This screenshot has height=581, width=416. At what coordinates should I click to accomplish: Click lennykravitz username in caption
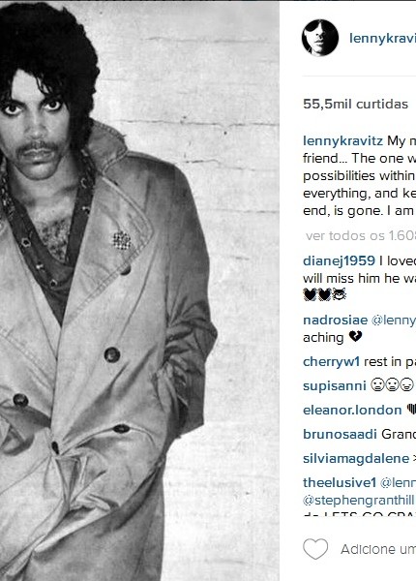click(x=342, y=141)
